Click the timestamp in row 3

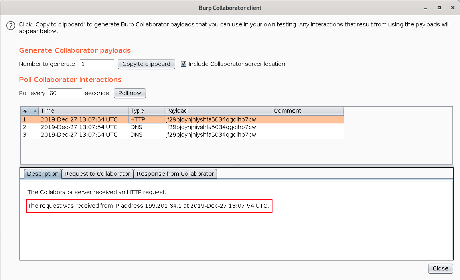(79, 135)
